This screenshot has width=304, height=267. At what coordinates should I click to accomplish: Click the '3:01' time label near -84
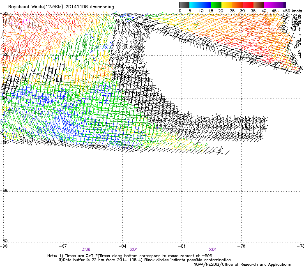tap(134, 249)
